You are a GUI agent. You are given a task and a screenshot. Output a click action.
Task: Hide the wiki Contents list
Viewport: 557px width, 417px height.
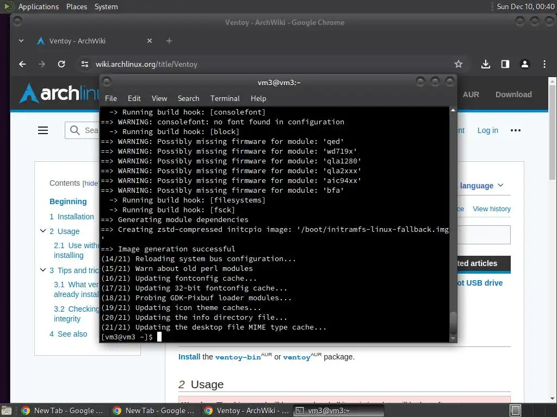pyautogui.click(x=91, y=184)
